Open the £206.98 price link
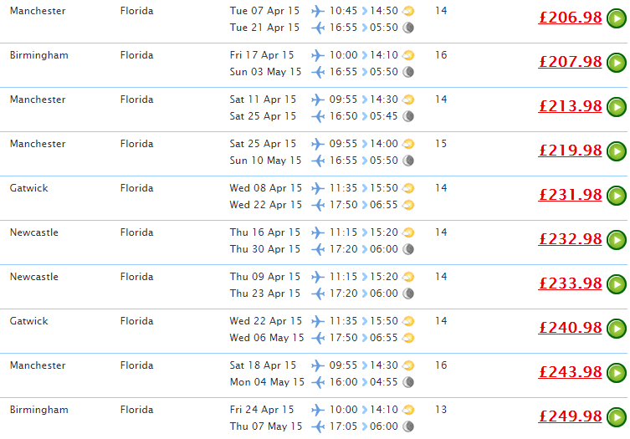Image resolution: width=630 pixels, height=439 pixels. click(570, 18)
